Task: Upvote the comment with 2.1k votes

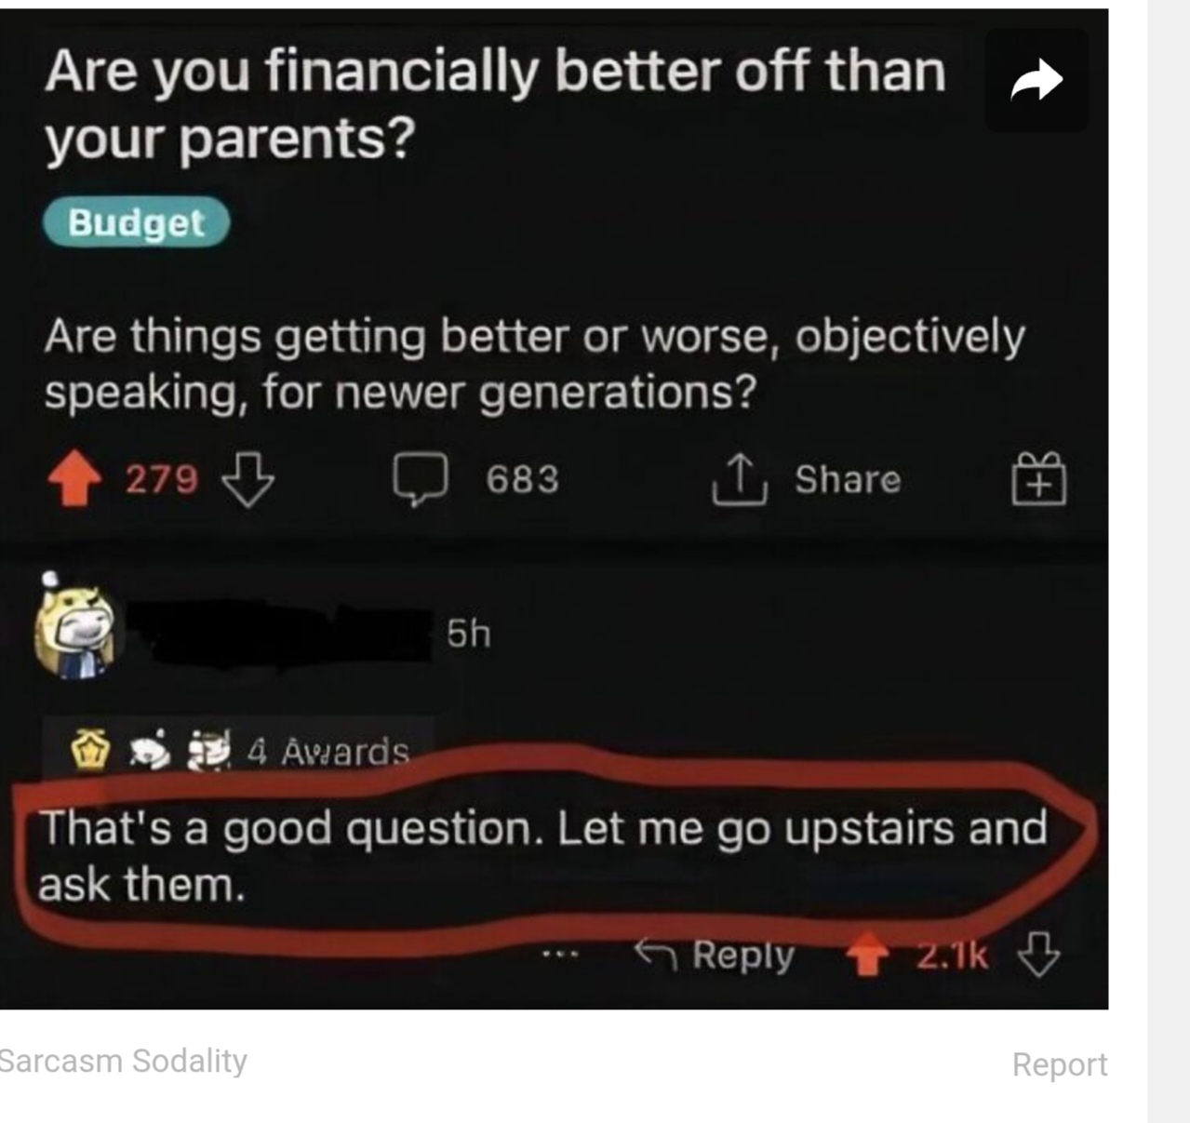Action: 867,956
